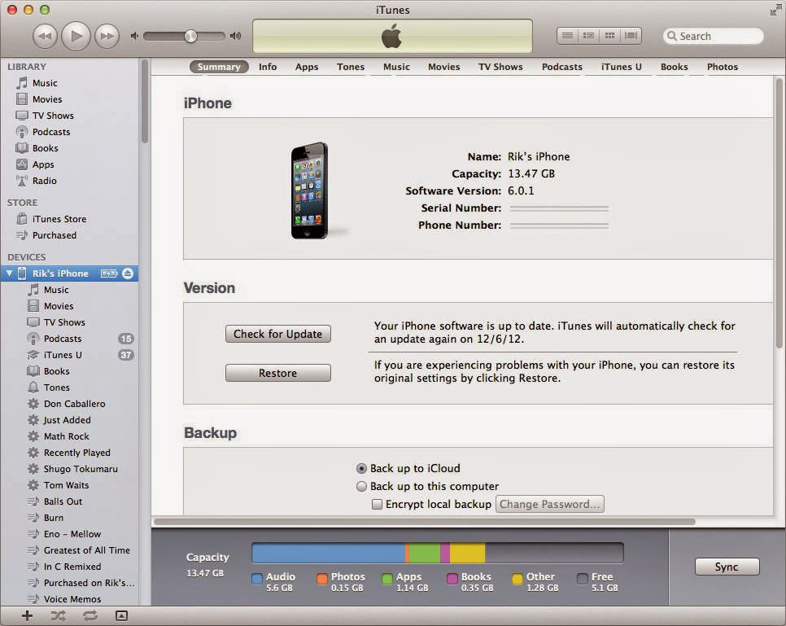This screenshot has width=786, height=626.
Task: Eject Rik's iPhone using its eject icon
Action: tap(129, 274)
